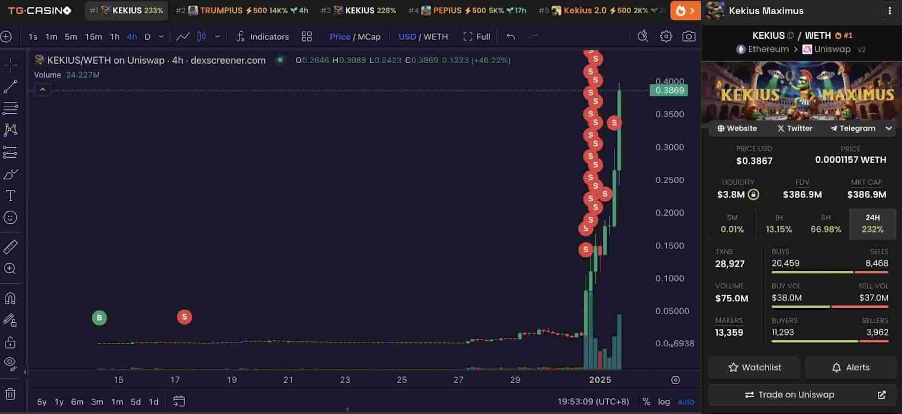
Task: Open the Kekius Telegram link
Action: (x=852, y=128)
